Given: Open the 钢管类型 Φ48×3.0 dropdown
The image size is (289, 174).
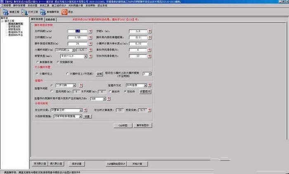Looking at the screenshot, I should point(85,56).
